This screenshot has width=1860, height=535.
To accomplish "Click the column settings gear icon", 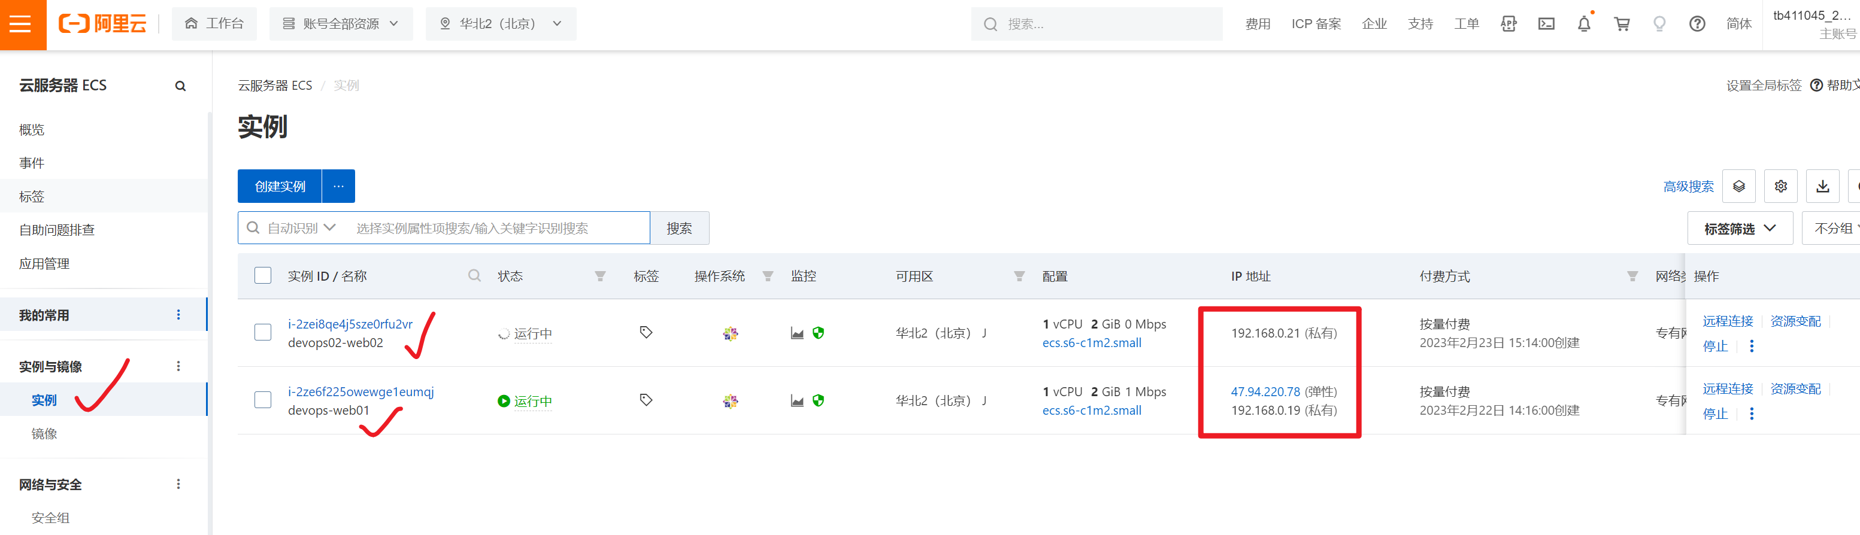I will coord(1780,186).
